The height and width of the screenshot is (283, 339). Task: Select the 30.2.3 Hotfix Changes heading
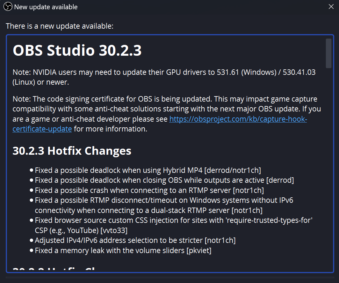click(x=72, y=151)
